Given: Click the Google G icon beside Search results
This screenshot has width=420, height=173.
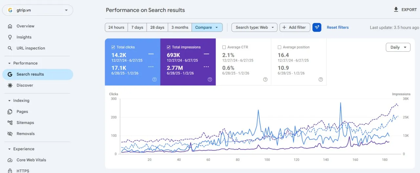Looking at the screenshot, I should [x=10, y=74].
